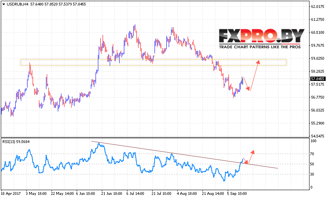The height and width of the screenshot is (198, 326).
Task: Select the orange resistance zone rectangle
Action: click(153, 62)
